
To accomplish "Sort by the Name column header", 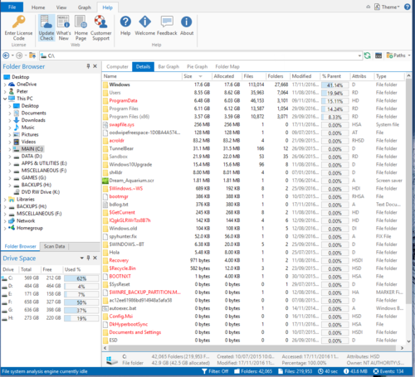I will click(x=142, y=76).
